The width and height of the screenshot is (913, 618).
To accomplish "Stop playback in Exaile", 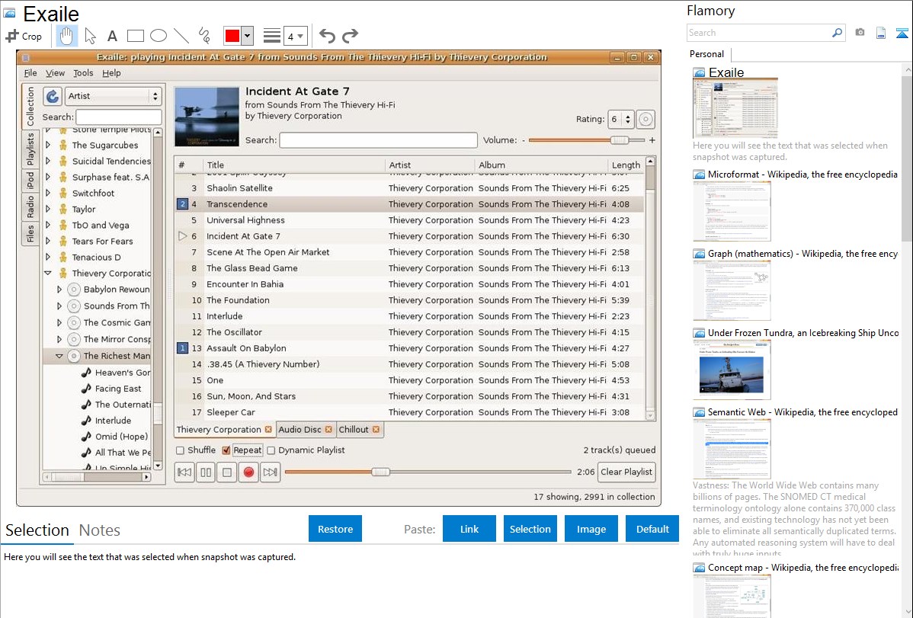I will click(x=227, y=472).
